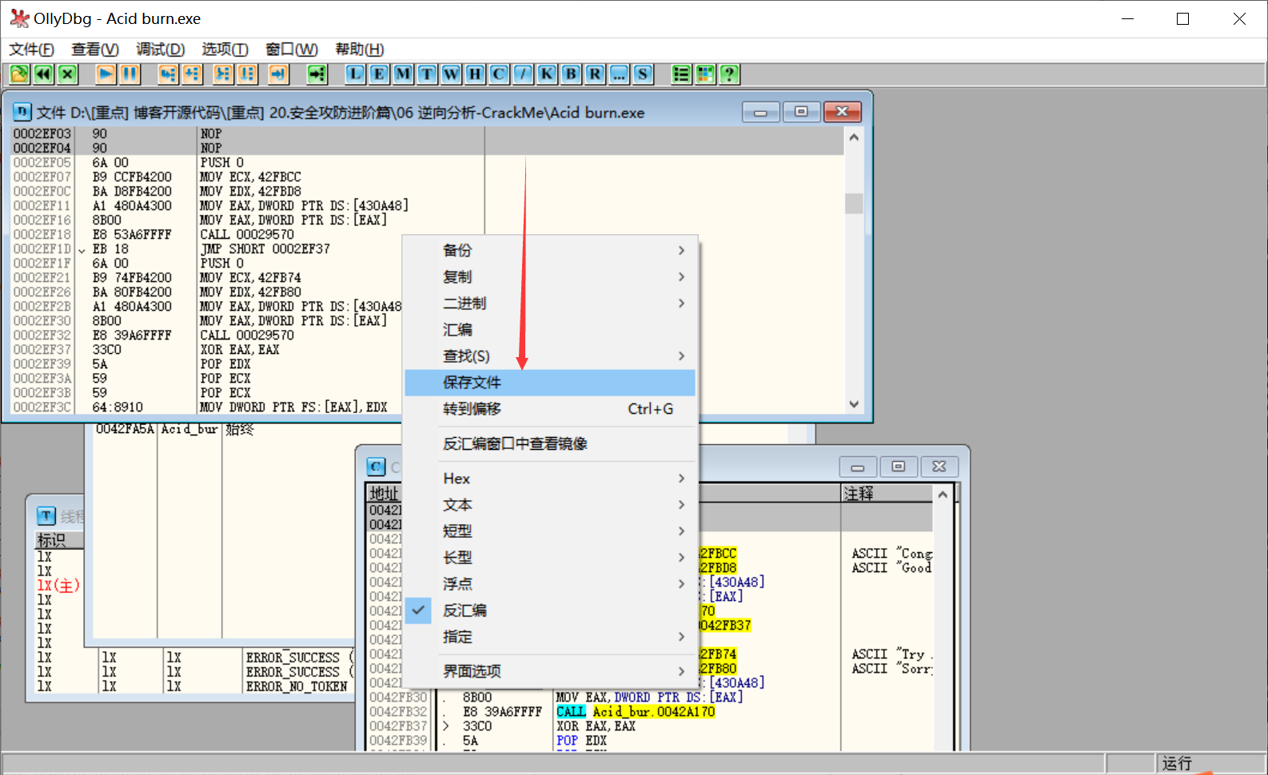Image resolution: width=1268 pixels, height=775 pixels.
Task: Open the Source S toolbar icon
Action: click(643, 74)
